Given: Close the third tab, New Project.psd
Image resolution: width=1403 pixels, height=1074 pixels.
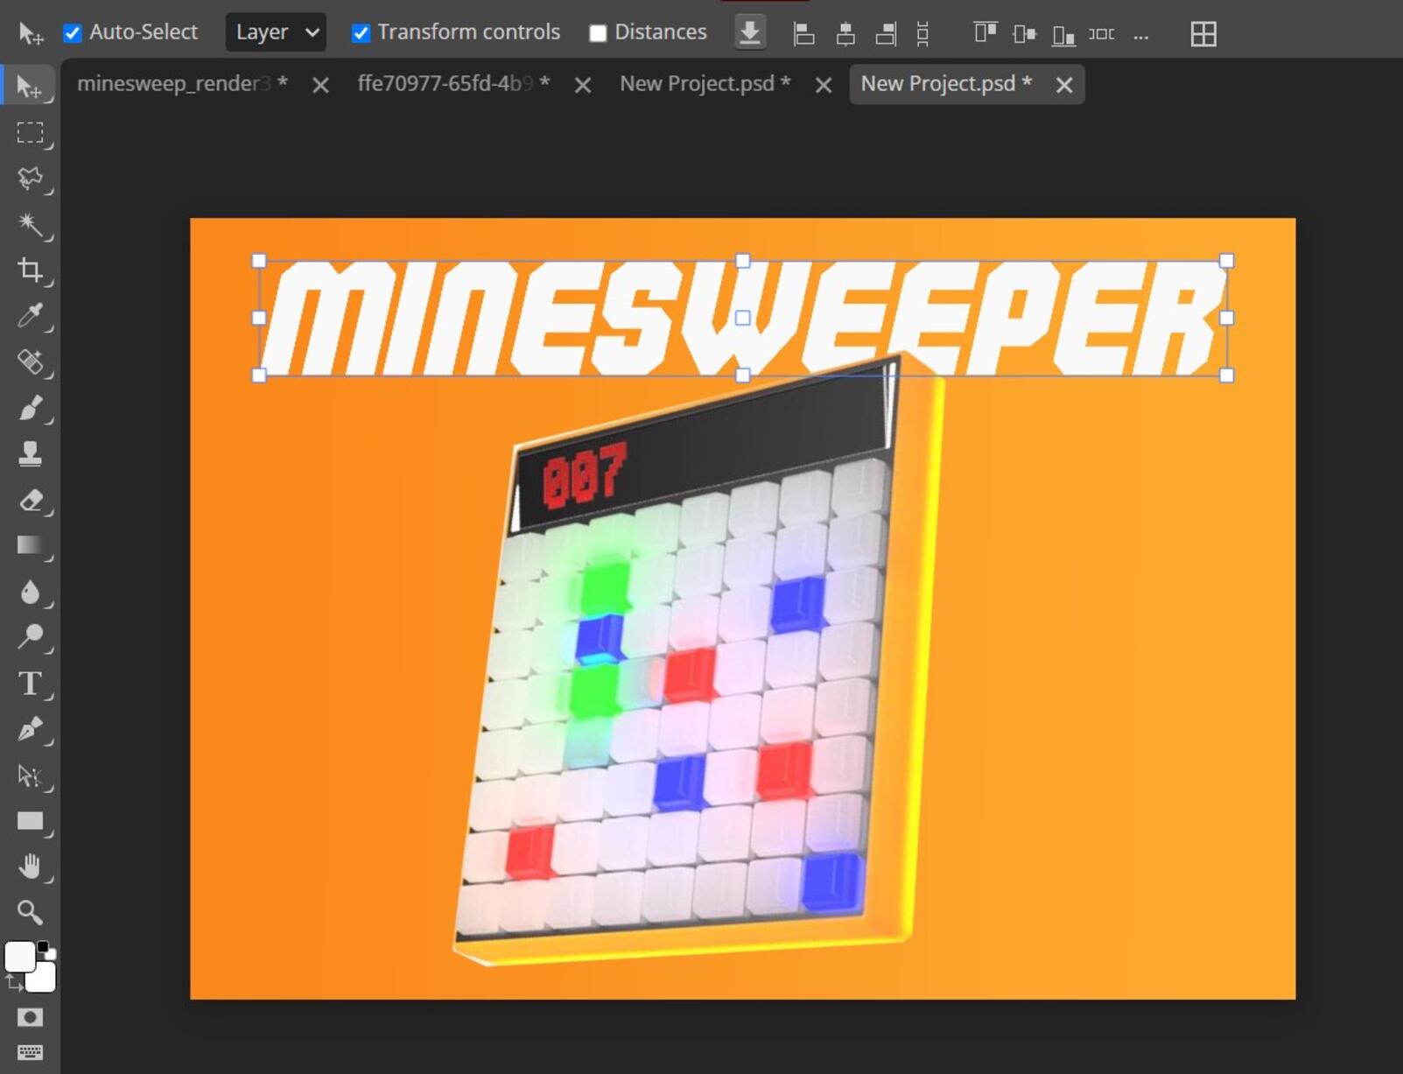Looking at the screenshot, I should [x=823, y=85].
